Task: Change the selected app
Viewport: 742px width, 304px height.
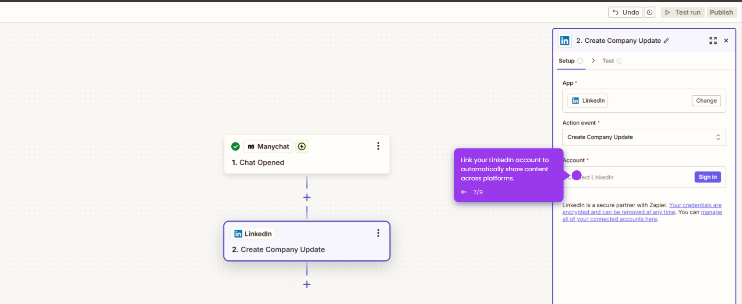Action: click(x=706, y=100)
